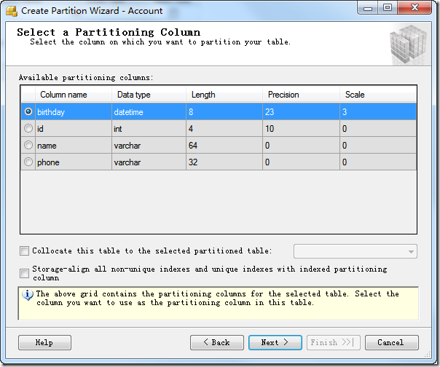Select the birthday column radio button
The image size is (440, 367).
[x=28, y=111]
